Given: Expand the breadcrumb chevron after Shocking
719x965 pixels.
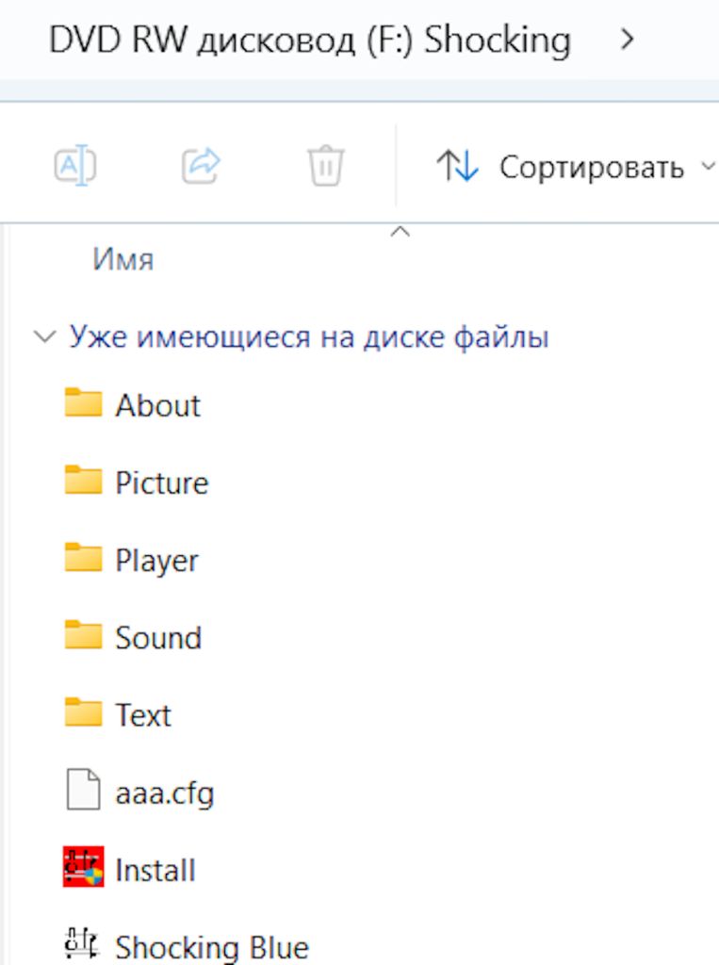Looking at the screenshot, I should coord(628,40).
